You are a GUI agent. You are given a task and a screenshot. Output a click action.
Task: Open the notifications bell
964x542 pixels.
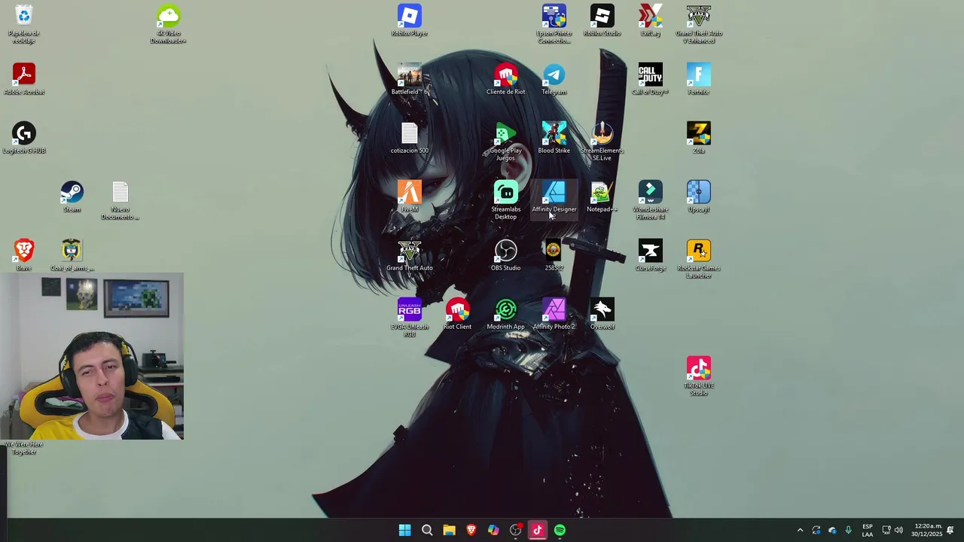click(x=950, y=530)
